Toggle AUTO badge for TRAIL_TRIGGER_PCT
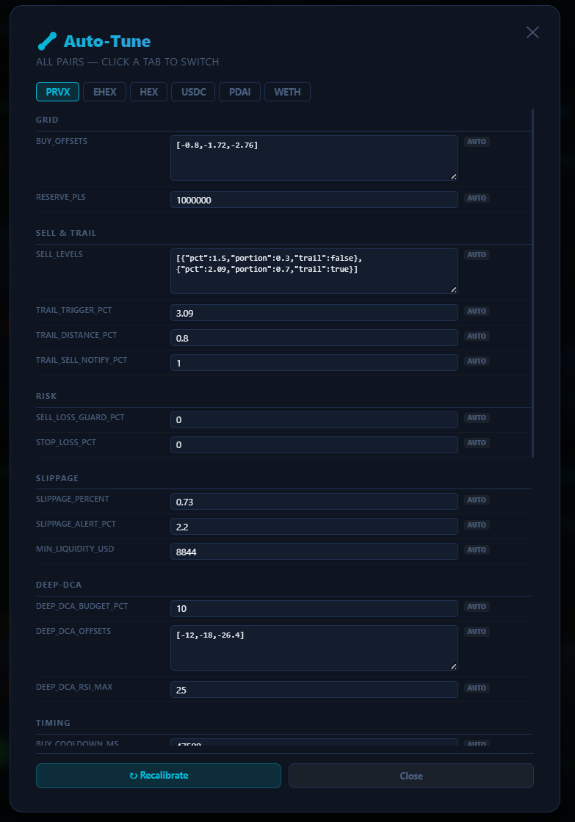Viewport: 575px width, 822px height. [477, 311]
